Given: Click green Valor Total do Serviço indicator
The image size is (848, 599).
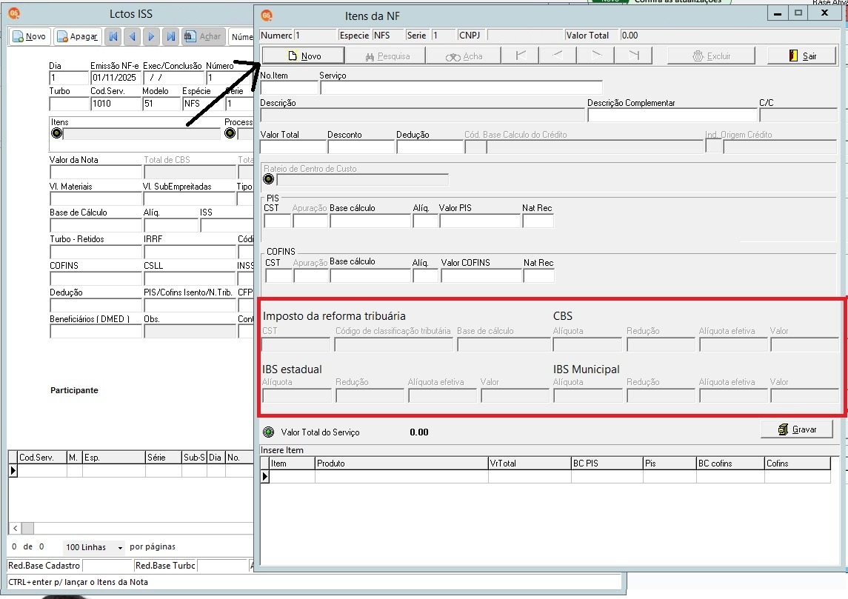Looking at the screenshot, I should tap(268, 432).
